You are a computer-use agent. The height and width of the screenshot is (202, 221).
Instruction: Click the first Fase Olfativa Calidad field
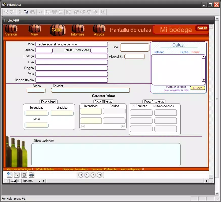point(114,111)
